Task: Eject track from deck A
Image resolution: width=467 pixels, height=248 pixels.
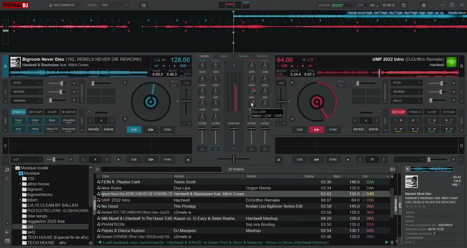Action: (x=125, y=82)
